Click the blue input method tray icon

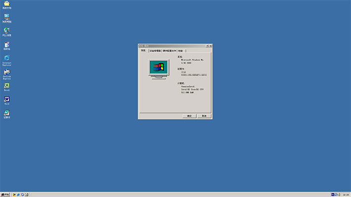tap(333, 195)
